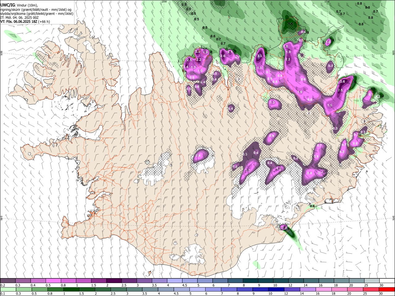Screen dimensions: 395x296
Task: Pick the bright pink 0.5 swatch in the top legend row
Action: coord(53,281)
